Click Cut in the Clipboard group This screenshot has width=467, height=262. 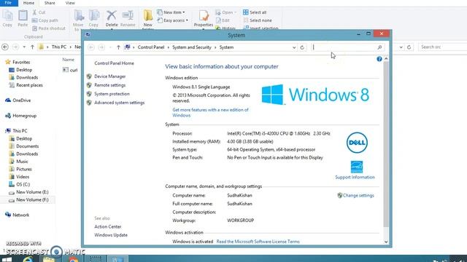[39, 12]
